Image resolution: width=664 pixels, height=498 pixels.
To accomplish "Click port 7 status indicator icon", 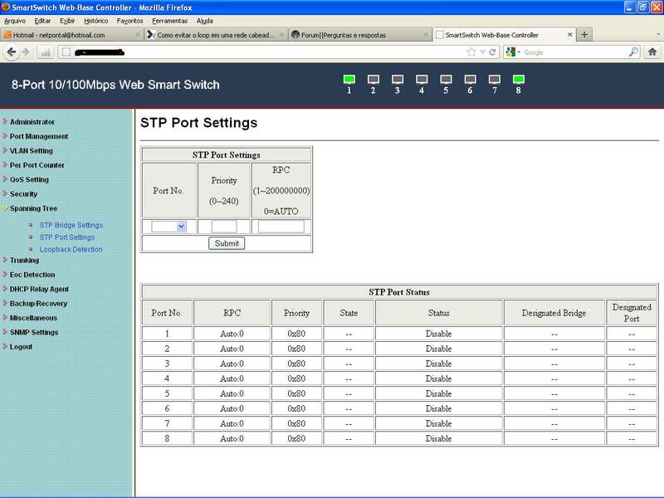I will (494, 80).
